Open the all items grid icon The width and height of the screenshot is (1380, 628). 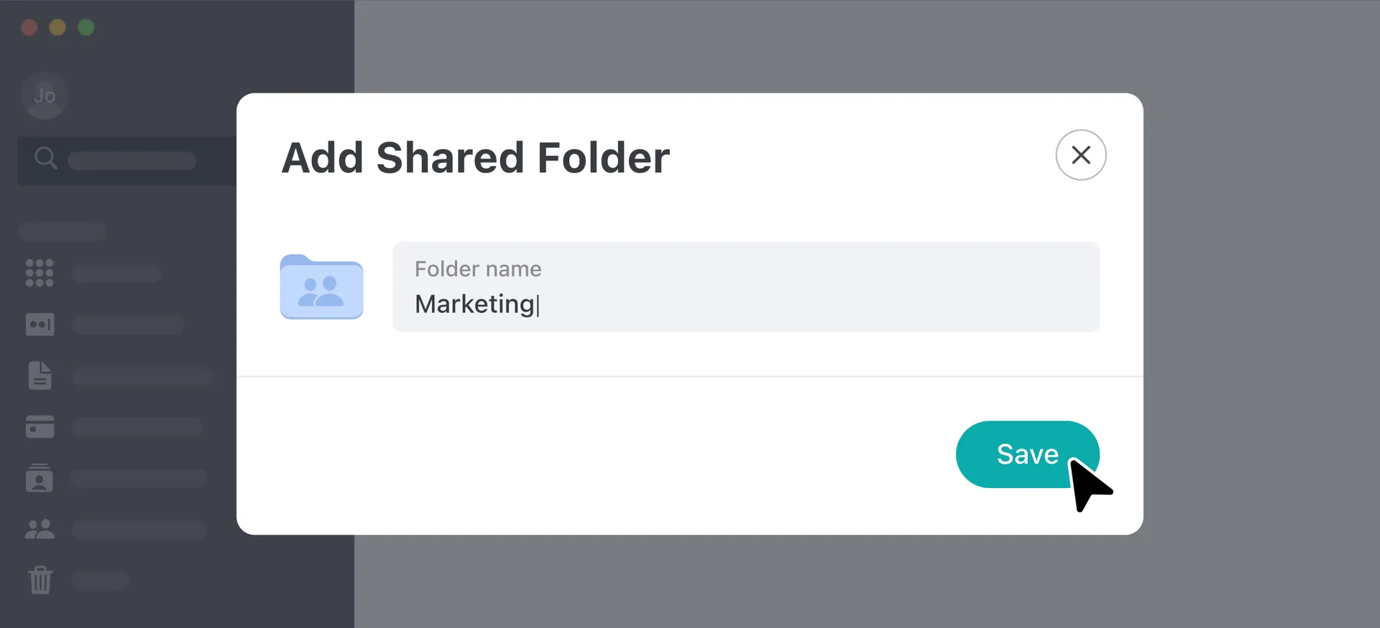(x=40, y=273)
